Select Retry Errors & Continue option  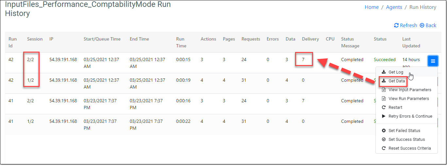[x=410, y=116]
